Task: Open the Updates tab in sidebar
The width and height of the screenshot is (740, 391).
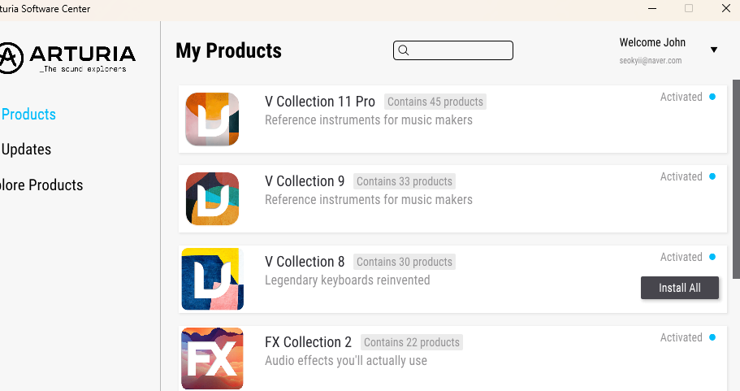Action: (27, 150)
